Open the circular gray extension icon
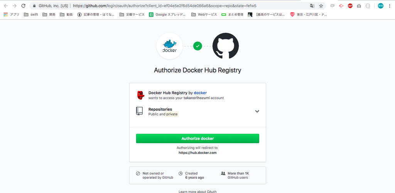Viewport: 395px width, 193px height. [x=368, y=5]
